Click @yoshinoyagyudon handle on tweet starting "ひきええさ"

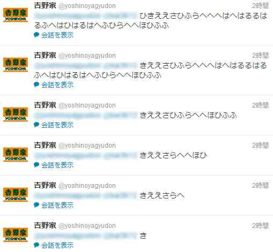[87, 6]
